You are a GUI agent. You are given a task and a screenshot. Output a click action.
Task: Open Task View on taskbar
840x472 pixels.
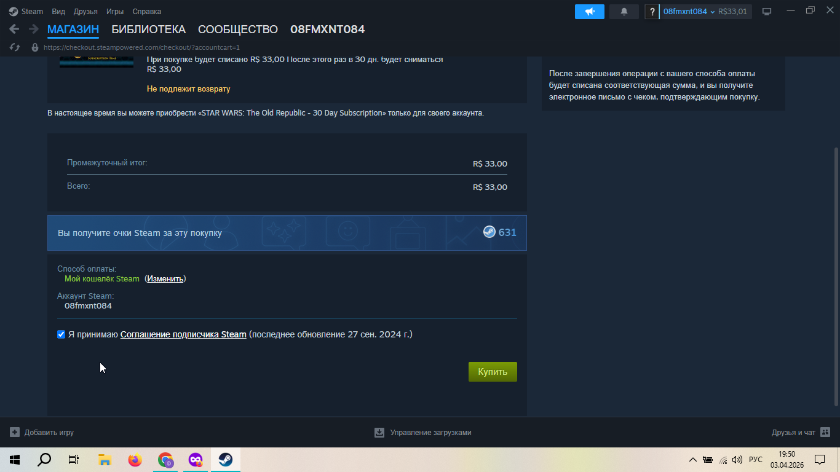pyautogui.click(x=74, y=460)
